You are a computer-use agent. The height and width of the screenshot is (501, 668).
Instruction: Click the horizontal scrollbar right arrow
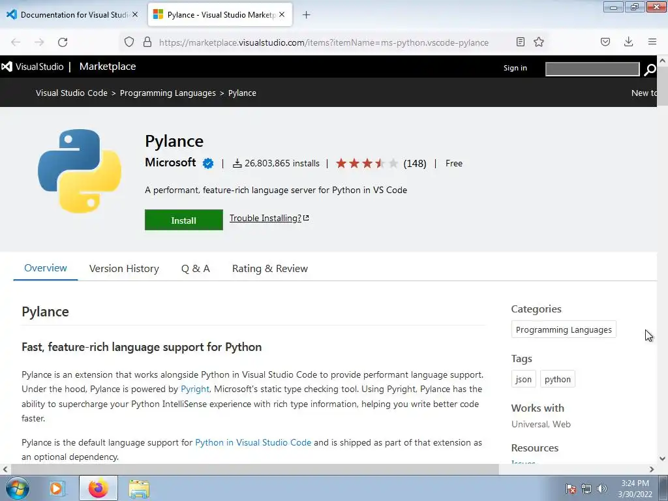tap(652, 469)
